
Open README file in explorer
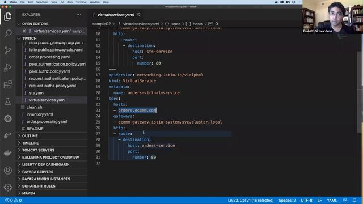(35, 129)
